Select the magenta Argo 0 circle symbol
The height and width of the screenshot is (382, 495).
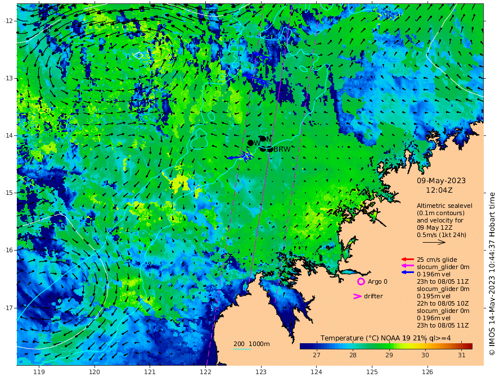[x=361, y=281]
